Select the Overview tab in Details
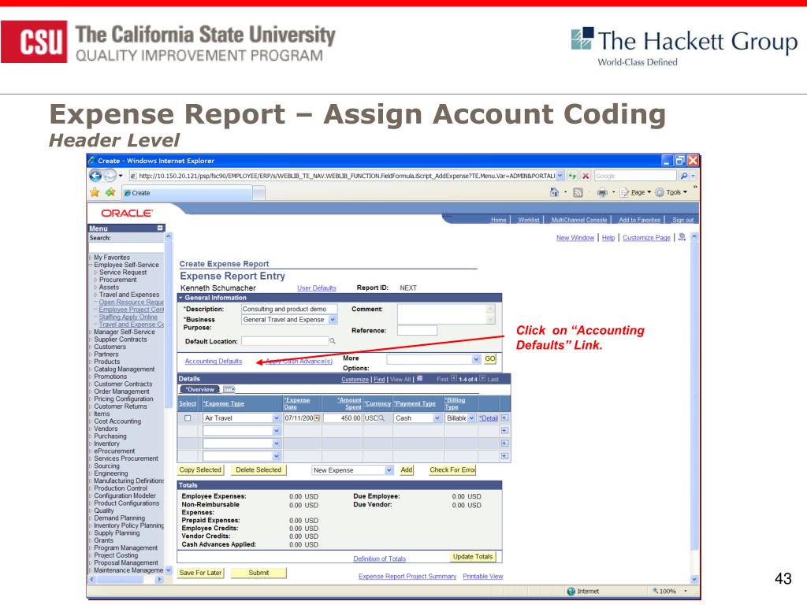Screen dimensions: 807x605 coord(199,389)
